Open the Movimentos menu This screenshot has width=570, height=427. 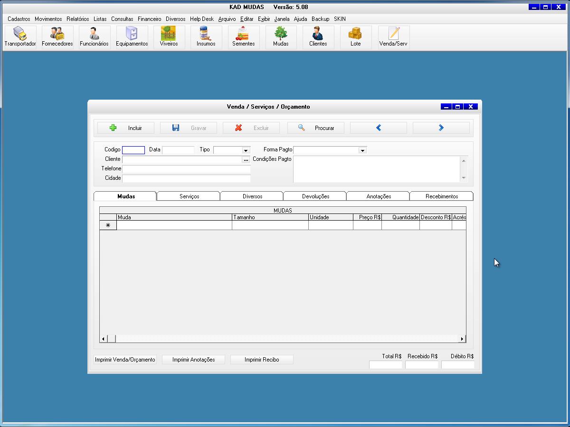(48, 19)
